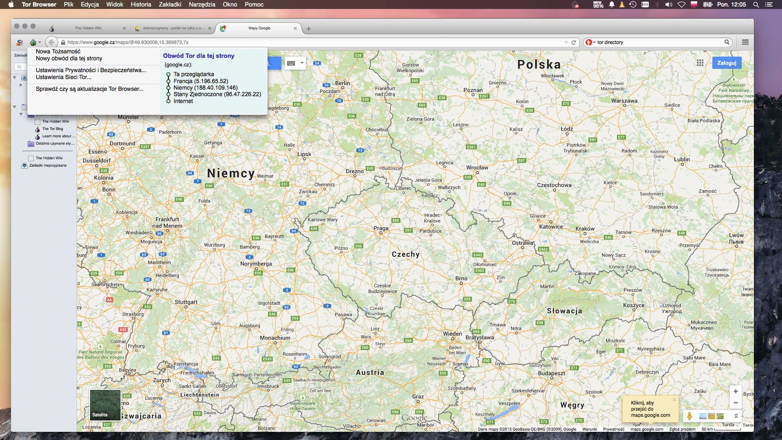Viewport: 782px width, 440px height.
Task: Open Ustawienia Prywatności i Bezpieczeństwa
Action: (x=91, y=70)
